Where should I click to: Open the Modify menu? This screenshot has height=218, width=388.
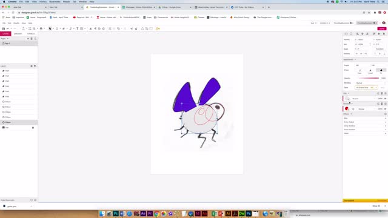16,23
